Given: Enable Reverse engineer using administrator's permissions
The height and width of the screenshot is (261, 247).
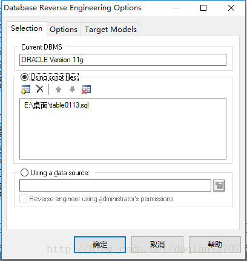Looking at the screenshot, I should [23, 199].
